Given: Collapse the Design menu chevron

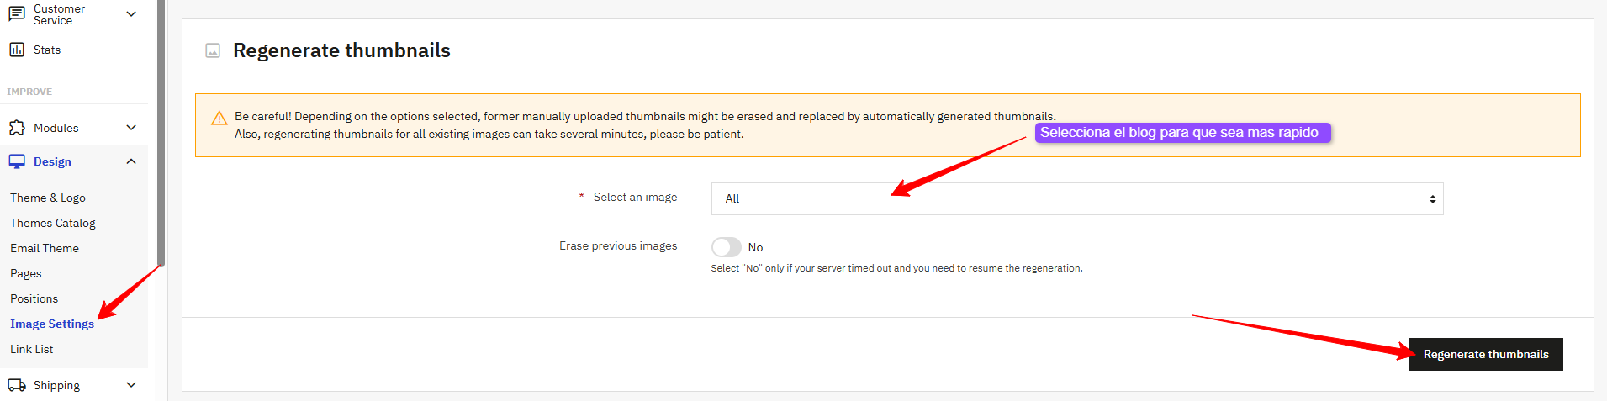Looking at the screenshot, I should (131, 161).
